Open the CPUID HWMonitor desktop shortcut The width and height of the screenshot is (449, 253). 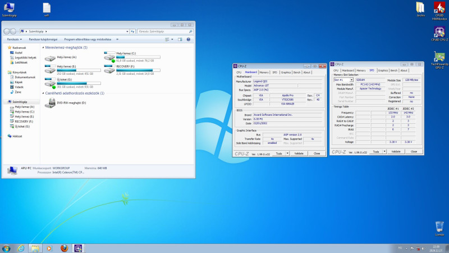coord(439,11)
